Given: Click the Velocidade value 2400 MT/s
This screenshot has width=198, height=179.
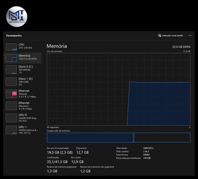Looking at the screenshot, I should point(148,148).
